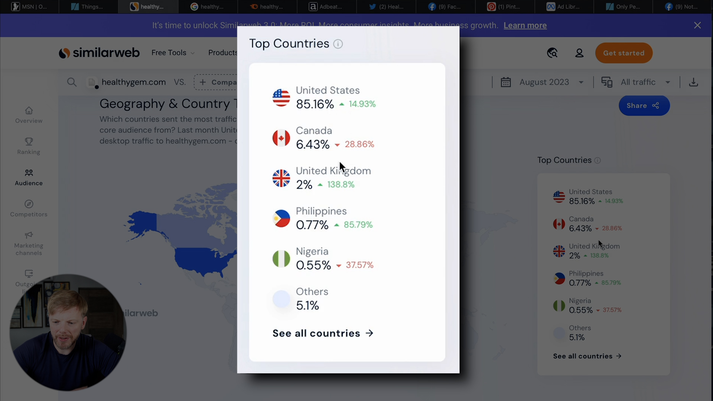Click the Get started button
713x401 pixels.
pyautogui.click(x=624, y=53)
